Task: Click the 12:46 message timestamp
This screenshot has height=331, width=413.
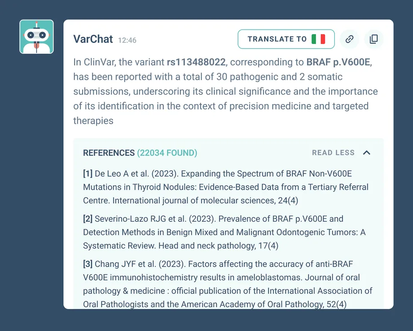Action: [x=127, y=40]
